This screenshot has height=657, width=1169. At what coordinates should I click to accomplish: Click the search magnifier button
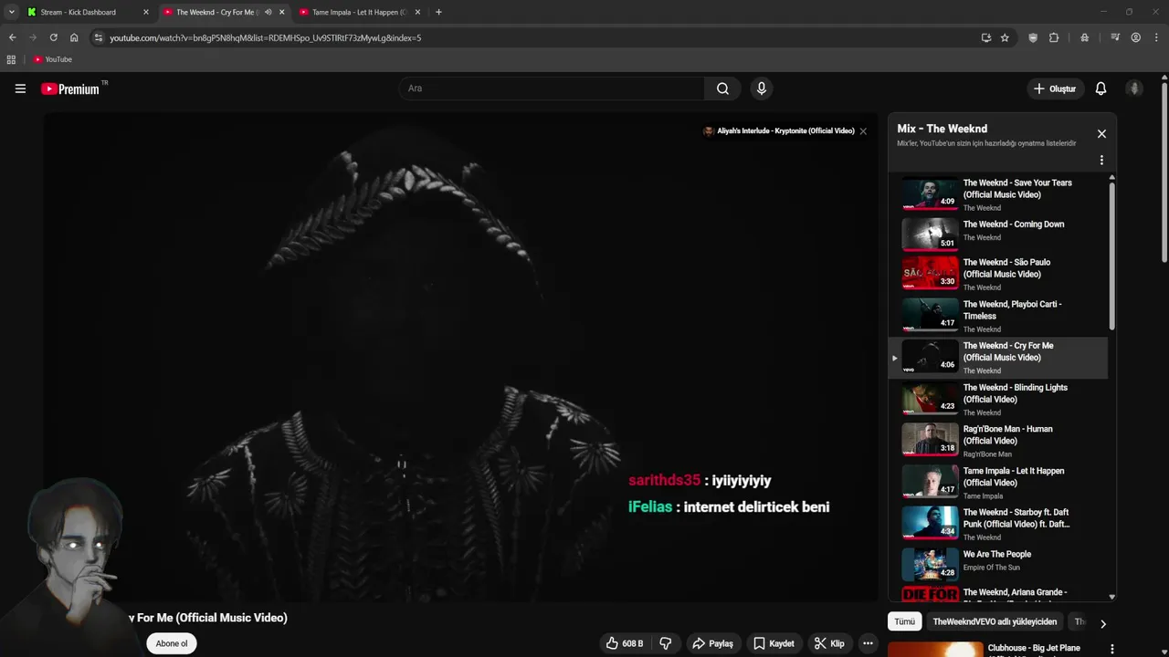(722, 89)
